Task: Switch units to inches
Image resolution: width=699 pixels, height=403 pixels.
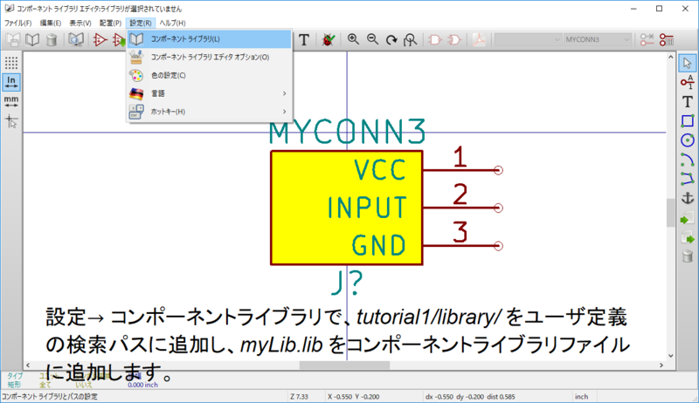Action: coord(11,82)
